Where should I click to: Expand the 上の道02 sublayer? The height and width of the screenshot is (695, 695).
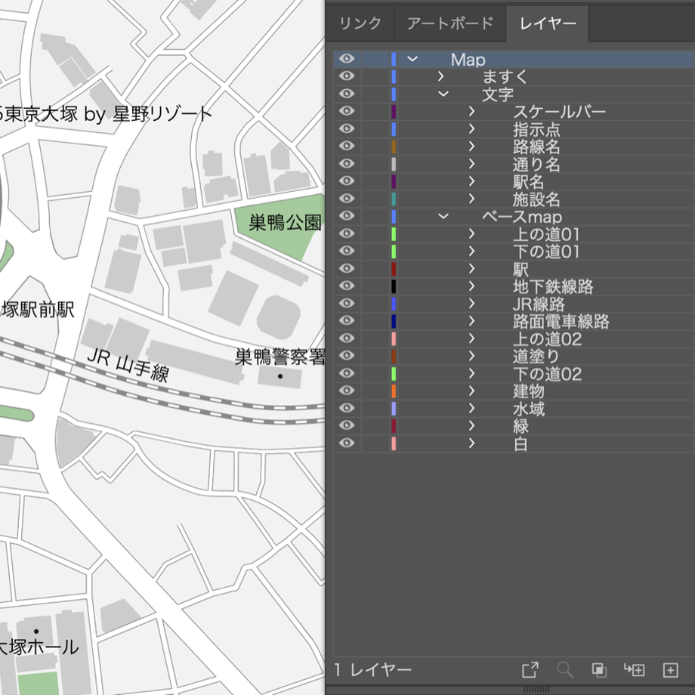click(x=471, y=338)
